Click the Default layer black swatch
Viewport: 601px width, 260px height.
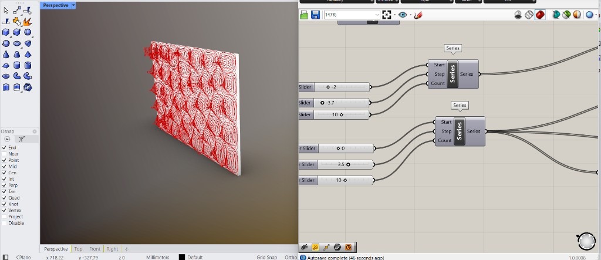pos(182,257)
